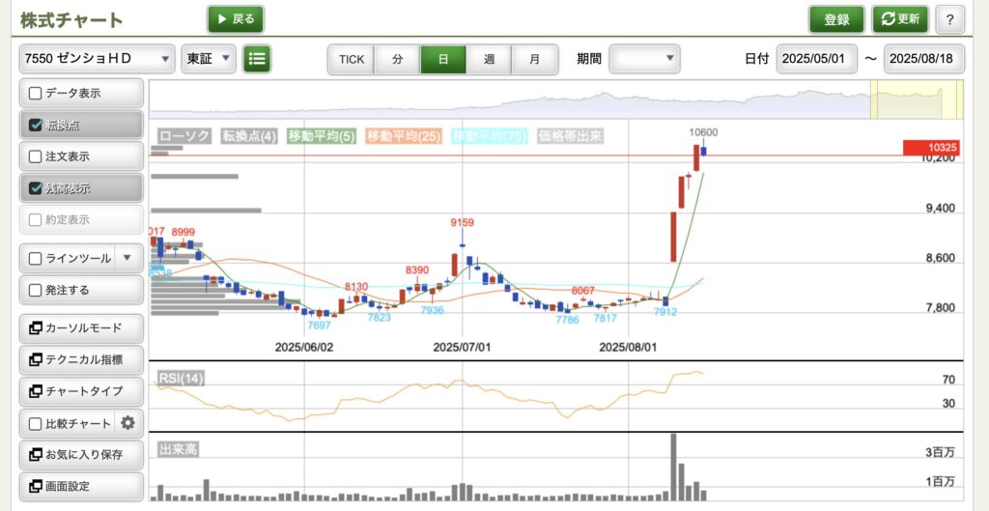This screenshot has height=511, width=989.
Task: Click お気に入り保存 to save favorites
Action: coord(82,454)
